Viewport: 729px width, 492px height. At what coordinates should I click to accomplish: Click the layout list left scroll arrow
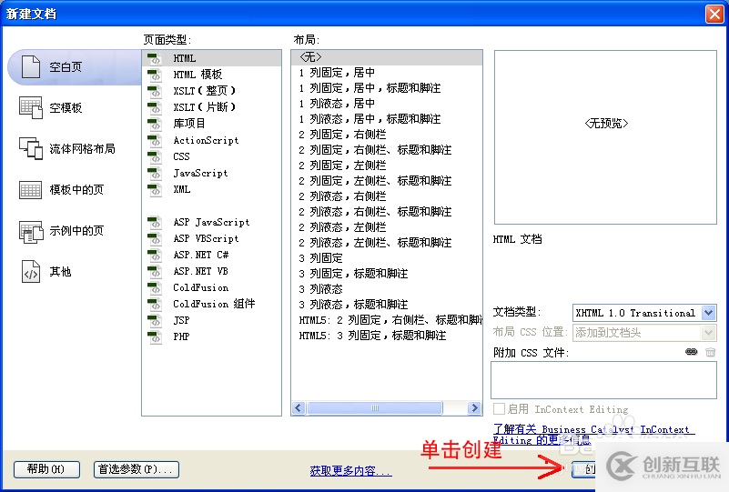point(299,408)
